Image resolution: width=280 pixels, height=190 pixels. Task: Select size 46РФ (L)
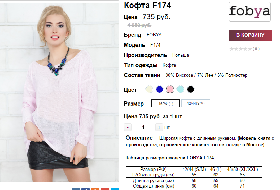point(165,104)
